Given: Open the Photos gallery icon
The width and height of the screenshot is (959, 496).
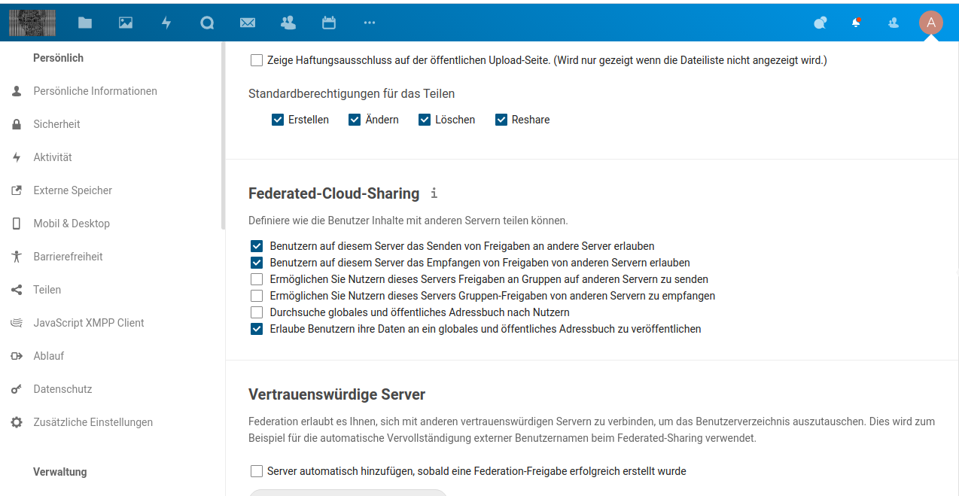Looking at the screenshot, I should click(126, 23).
